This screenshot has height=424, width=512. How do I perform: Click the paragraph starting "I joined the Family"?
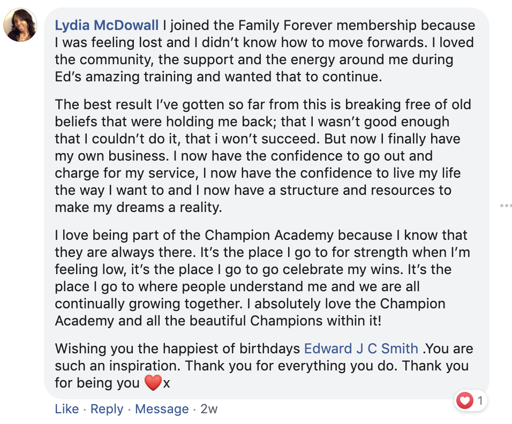[x=265, y=51]
